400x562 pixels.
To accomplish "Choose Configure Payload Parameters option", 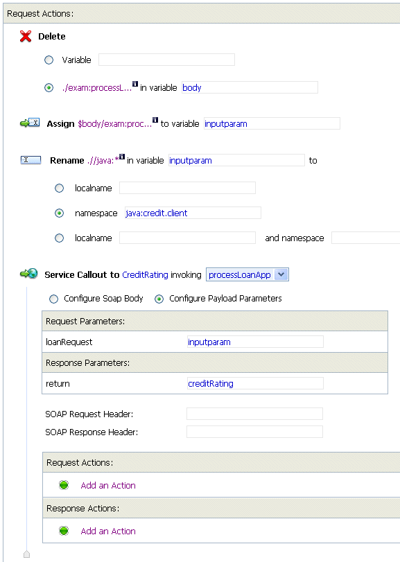I will pyautogui.click(x=159, y=299).
